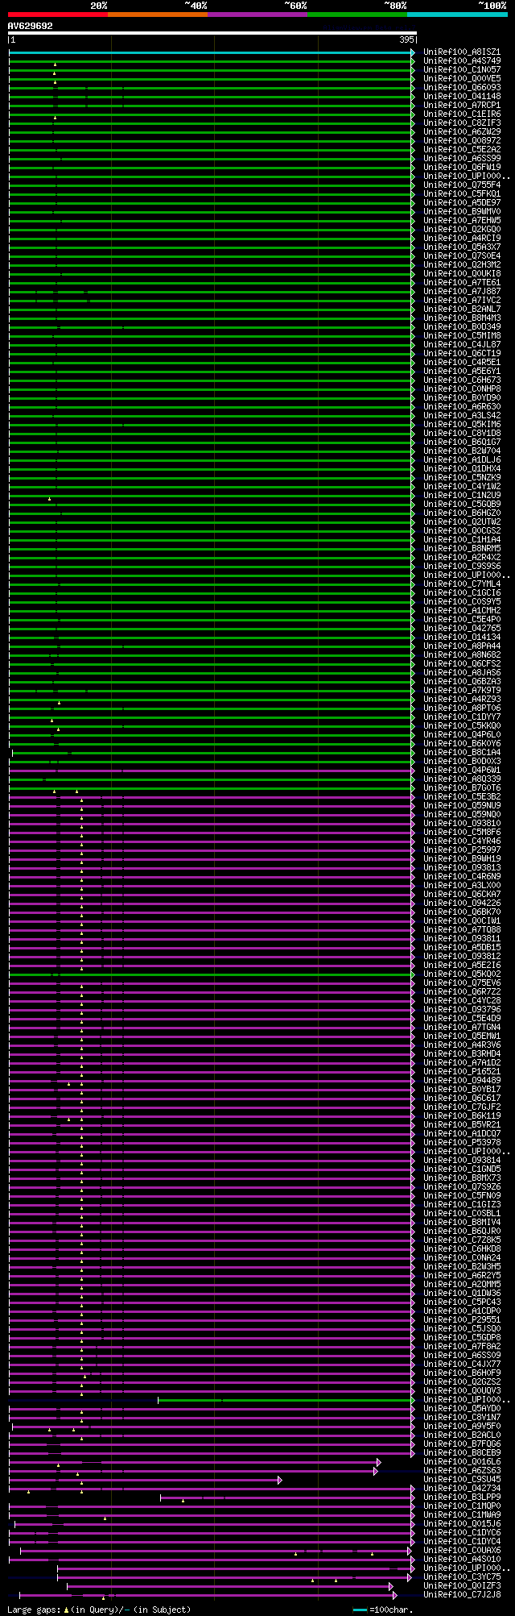Select the UniRef100_A4R3V6 label
This screenshot has height=1616, width=515.
click(x=462, y=1045)
